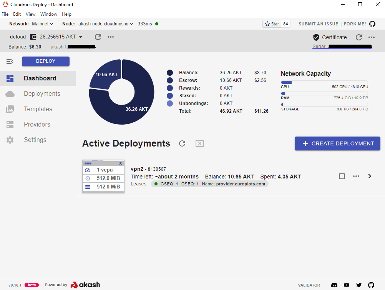The width and height of the screenshot is (385, 290).
Task: Open wallet more options menu
Action: (111, 37)
